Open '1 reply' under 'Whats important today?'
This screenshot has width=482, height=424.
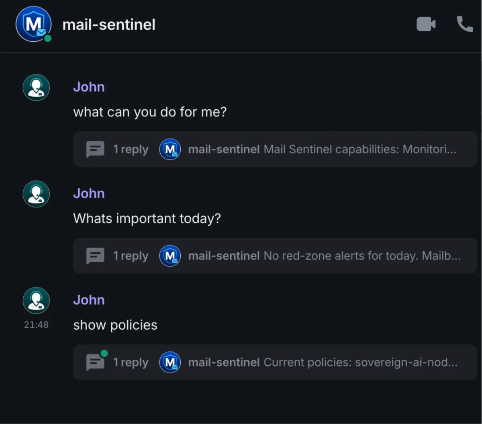pyautogui.click(x=131, y=256)
